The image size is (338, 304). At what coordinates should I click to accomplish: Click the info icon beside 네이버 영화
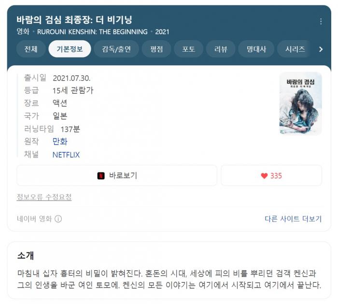[x=58, y=219]
